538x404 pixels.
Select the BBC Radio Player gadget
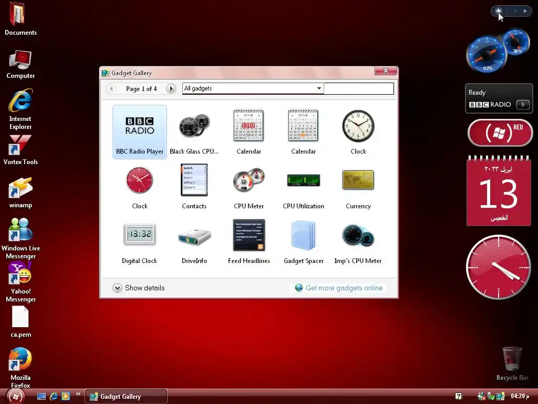140,132
